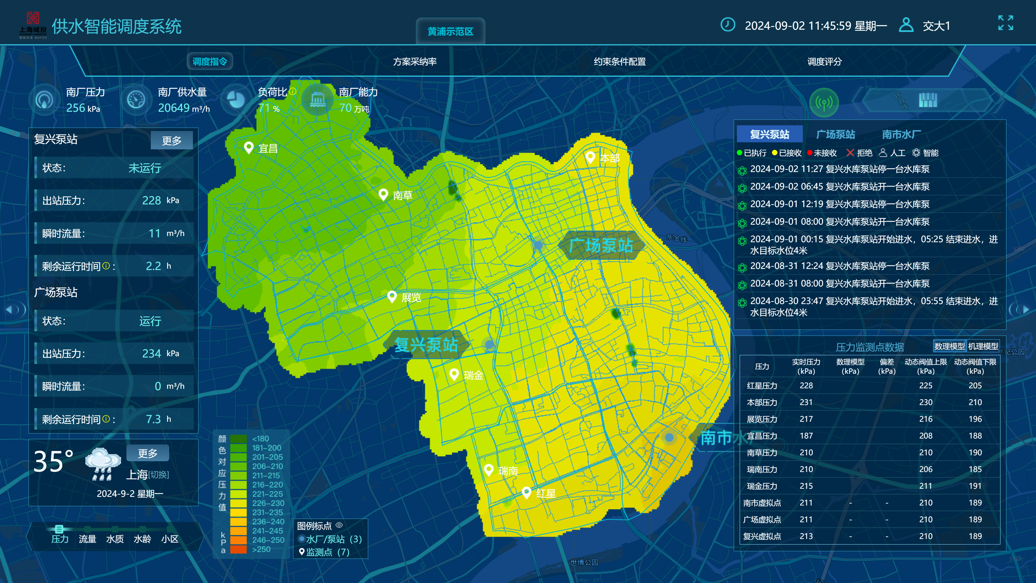
Task: Switch pressure table to 机理模型 mode
Action: [x=983, y=346]
